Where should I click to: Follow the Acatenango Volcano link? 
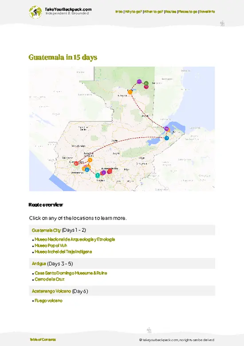pyautogui.click(x=51, y=291)
